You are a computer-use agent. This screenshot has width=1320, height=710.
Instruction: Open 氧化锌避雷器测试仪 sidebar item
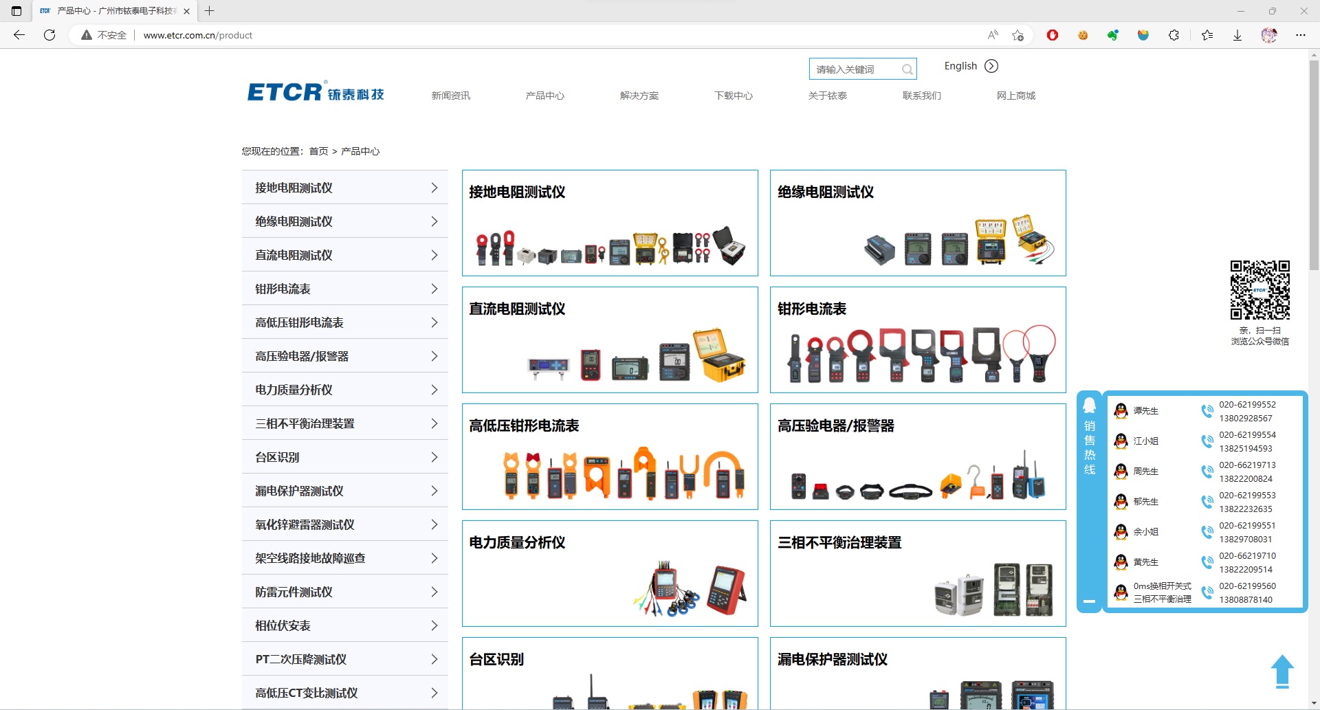coord(345,524)
